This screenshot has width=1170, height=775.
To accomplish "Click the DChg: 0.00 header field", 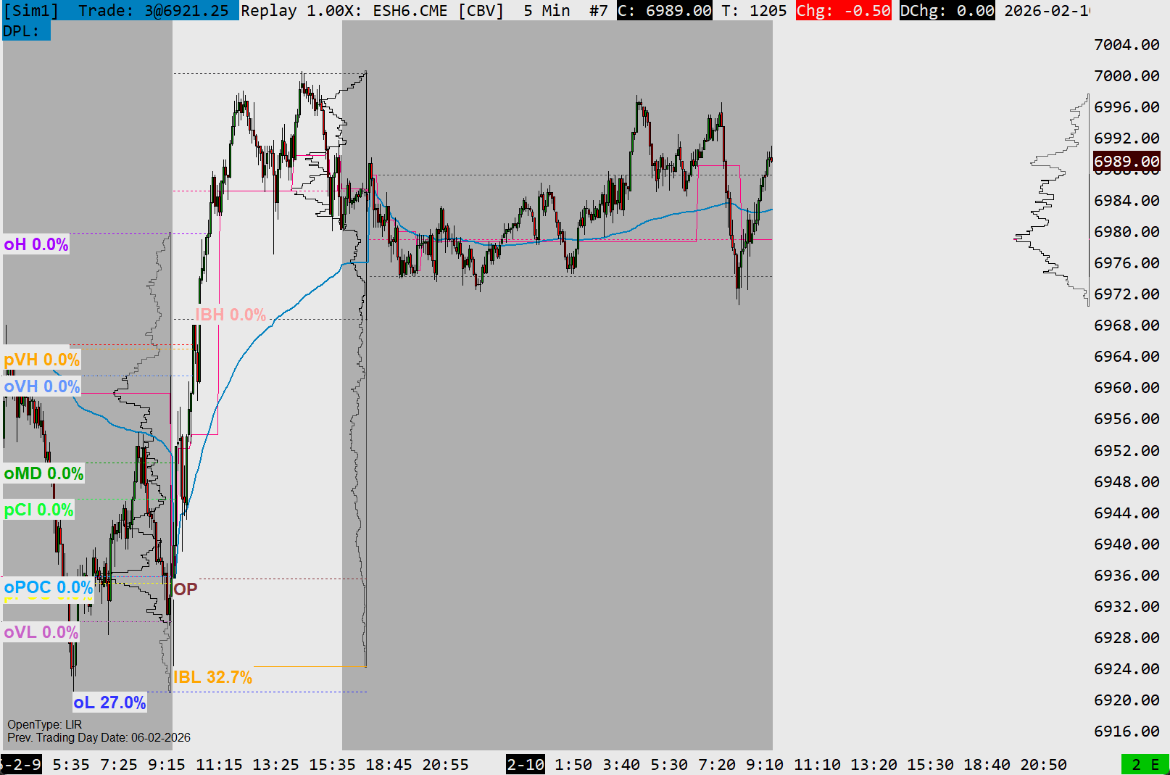I will click(947, 11).
